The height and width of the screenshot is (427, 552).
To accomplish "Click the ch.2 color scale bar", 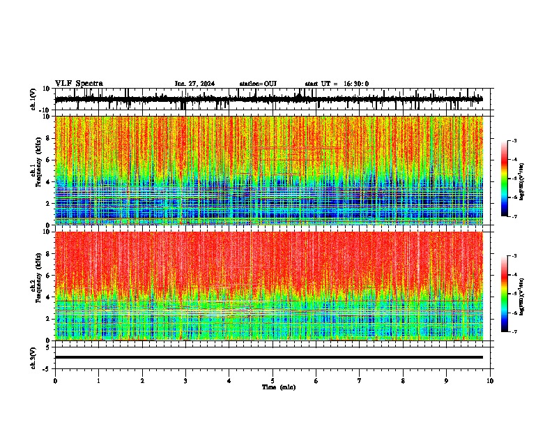I will [x=505, y=294].
